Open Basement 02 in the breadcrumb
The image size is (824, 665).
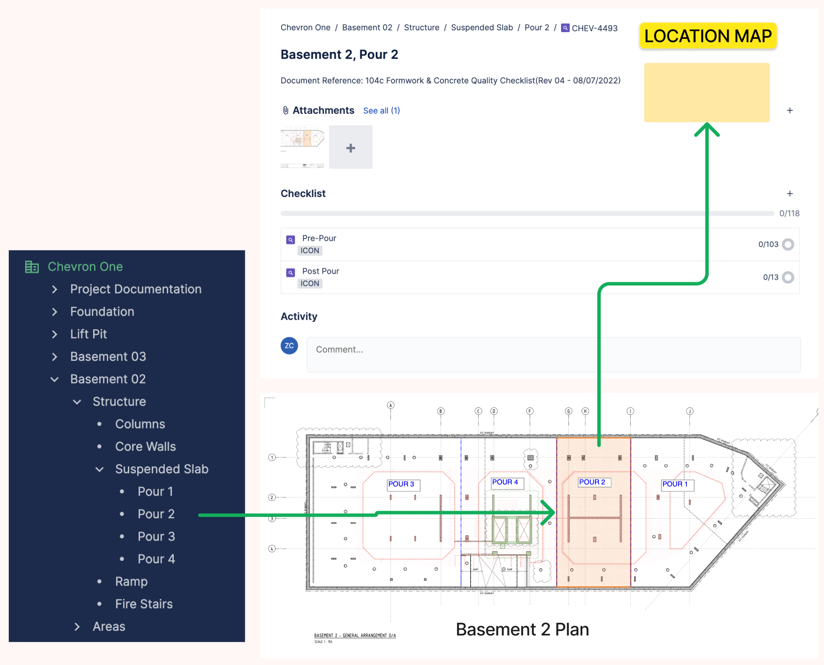coord(367,27)
